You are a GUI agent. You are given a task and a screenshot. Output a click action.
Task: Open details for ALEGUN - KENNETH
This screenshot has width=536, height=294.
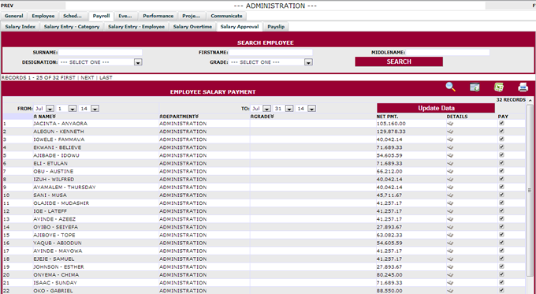[x=450, y=132]
